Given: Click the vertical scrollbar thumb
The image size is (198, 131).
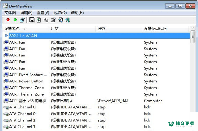Looking at the screenshot, I should [193, 37].
